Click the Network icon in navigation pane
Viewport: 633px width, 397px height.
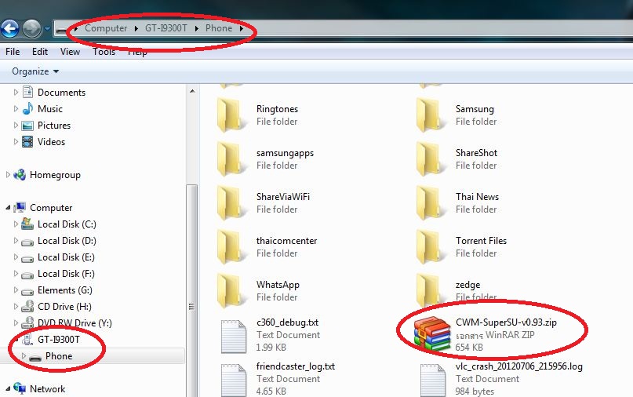click(20, 388)
